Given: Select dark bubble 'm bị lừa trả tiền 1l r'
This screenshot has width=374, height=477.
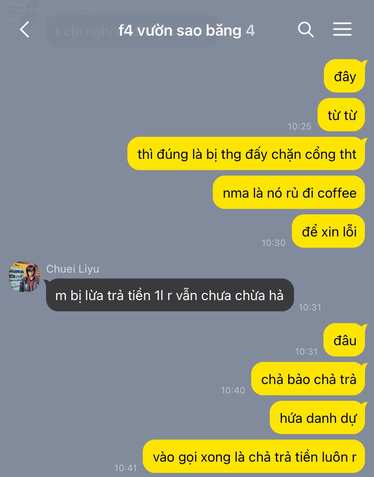Looking at the screenshot, I should click(170, 295).
